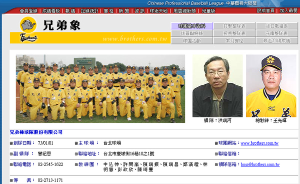Screen dimensions: 300x184
Task: Click the Chinese Professional Baseball League header text
Action: pos(185,3)
